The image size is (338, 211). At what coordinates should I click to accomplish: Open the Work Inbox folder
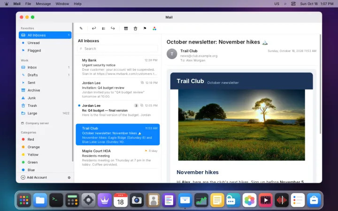[45, 68]
